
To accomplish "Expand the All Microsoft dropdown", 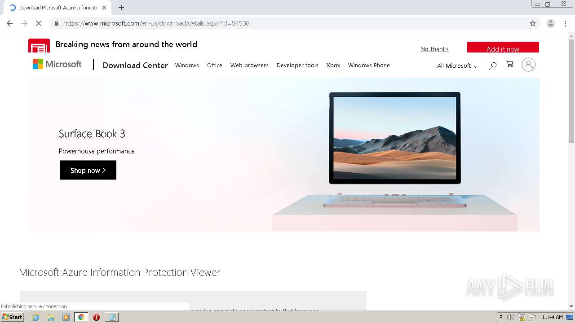I will point(457,66).
